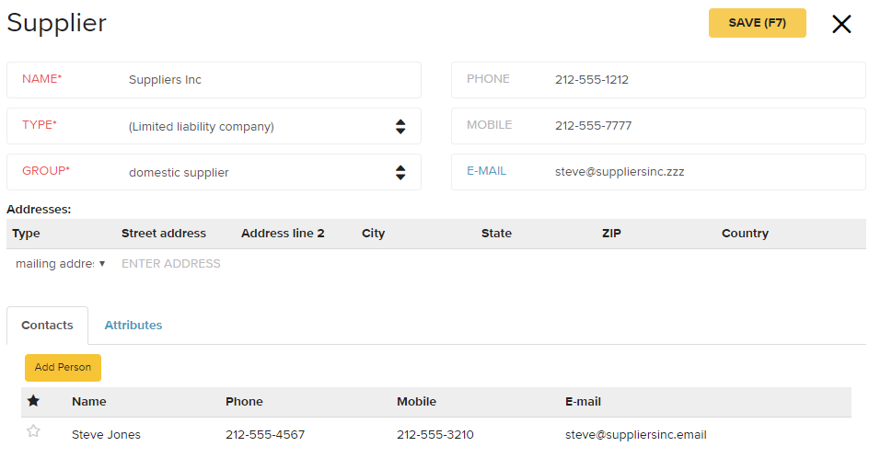Click the E-MAIL label link

coord(487,171)
